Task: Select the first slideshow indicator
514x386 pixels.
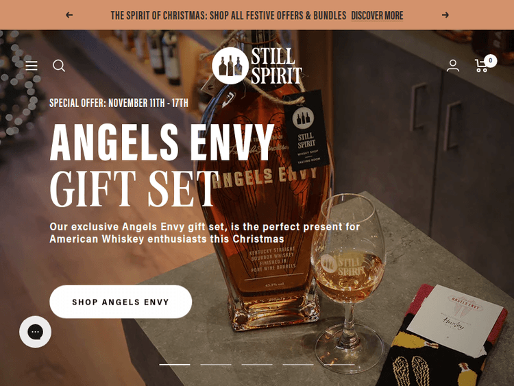Action: 175,364
